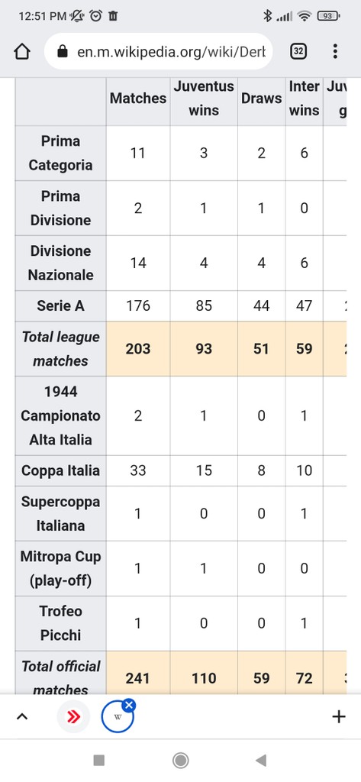This screenshot has height=782, width=361.
Task: Open the tab switcher showing 32 tabs
Action: coord(298,51)
